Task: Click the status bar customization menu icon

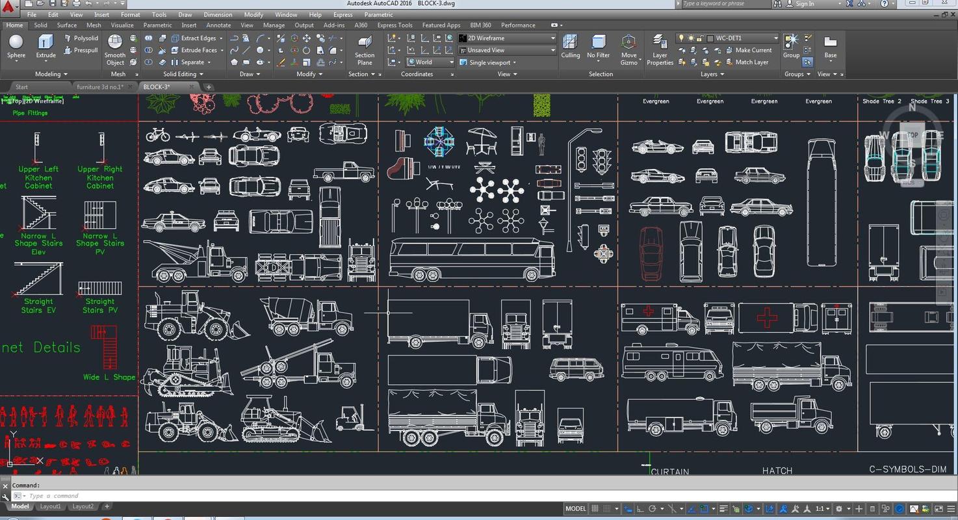Action: (951, 509)
